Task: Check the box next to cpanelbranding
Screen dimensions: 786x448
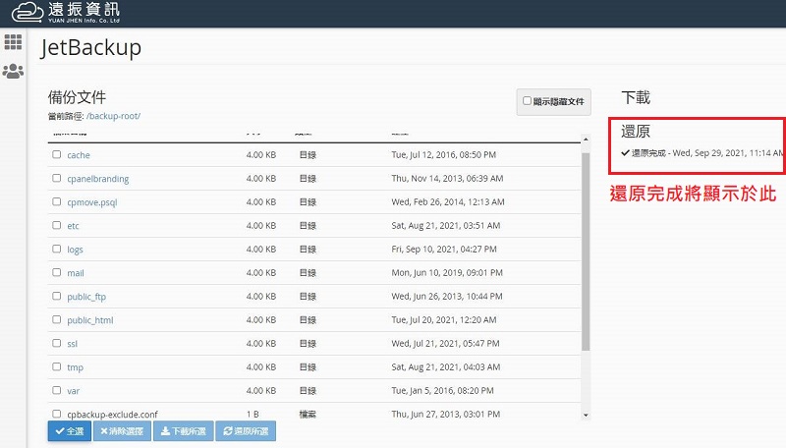Action: (x=57, y=178)
